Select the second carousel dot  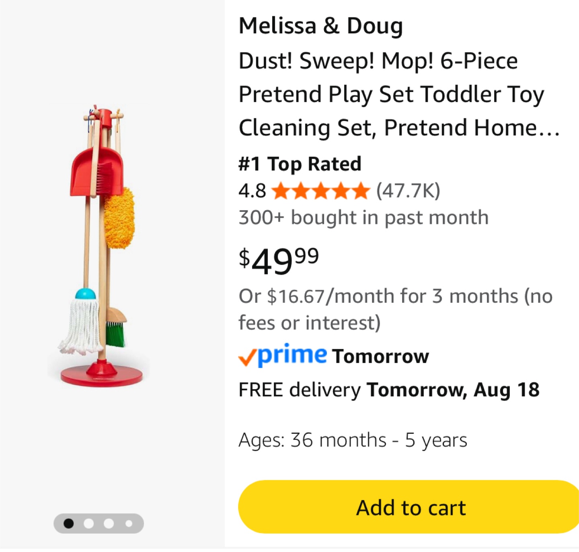(x=89, y=523)
